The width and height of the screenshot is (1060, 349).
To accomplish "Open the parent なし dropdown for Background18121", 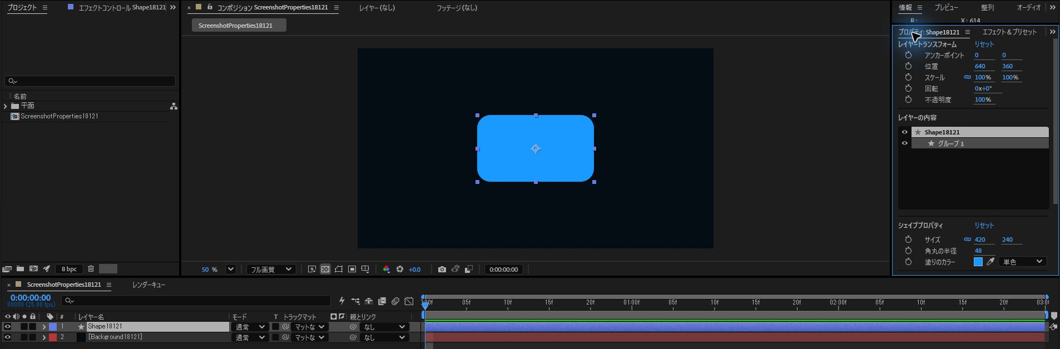I will [384, 337].
